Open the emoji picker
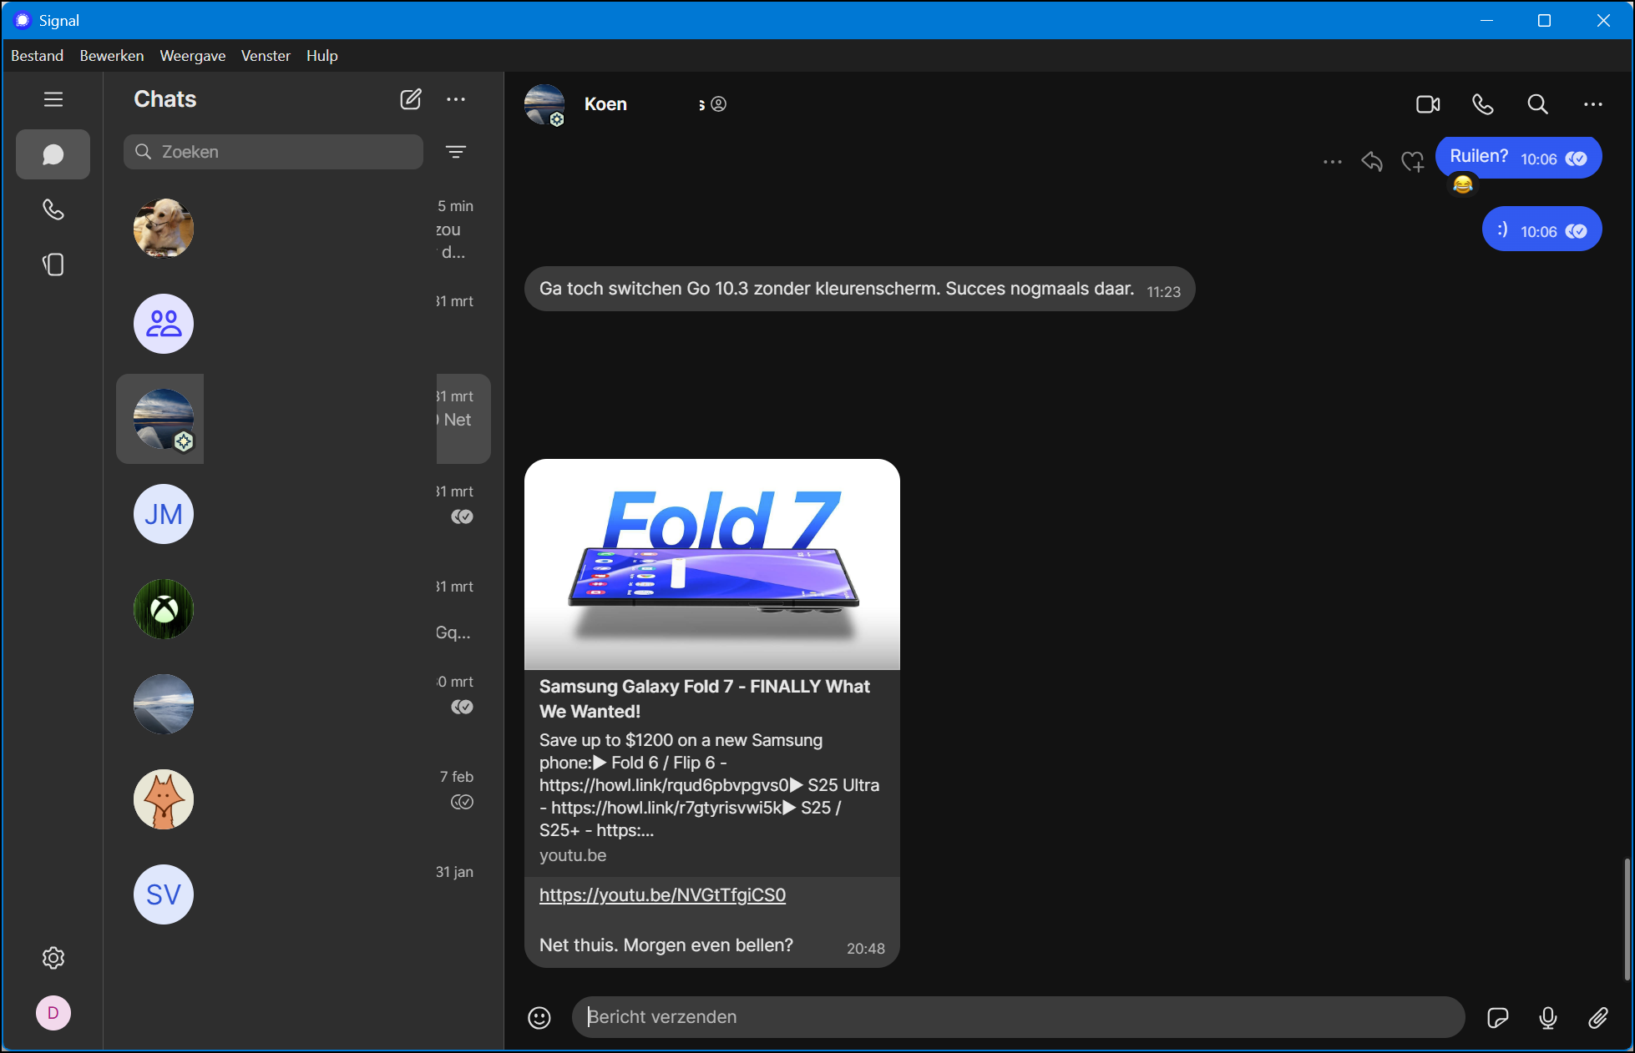1635x1053 pixels. [539, 1017]
